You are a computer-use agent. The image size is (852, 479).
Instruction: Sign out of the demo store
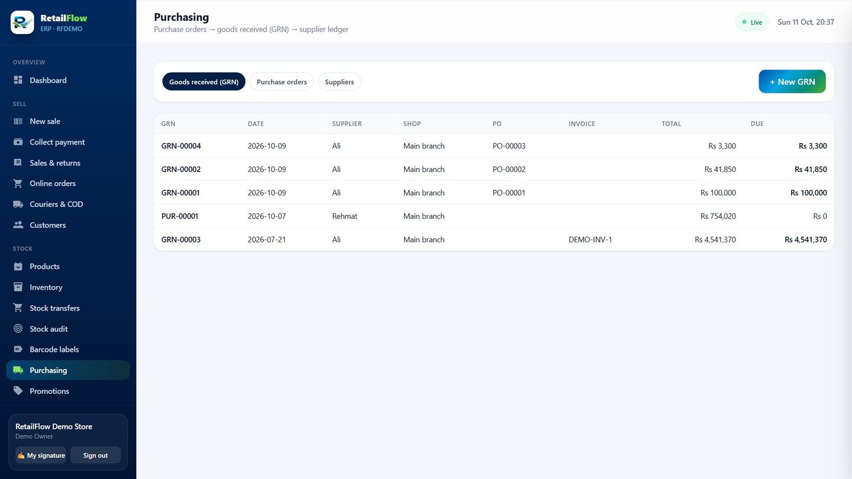click(95, 455)
